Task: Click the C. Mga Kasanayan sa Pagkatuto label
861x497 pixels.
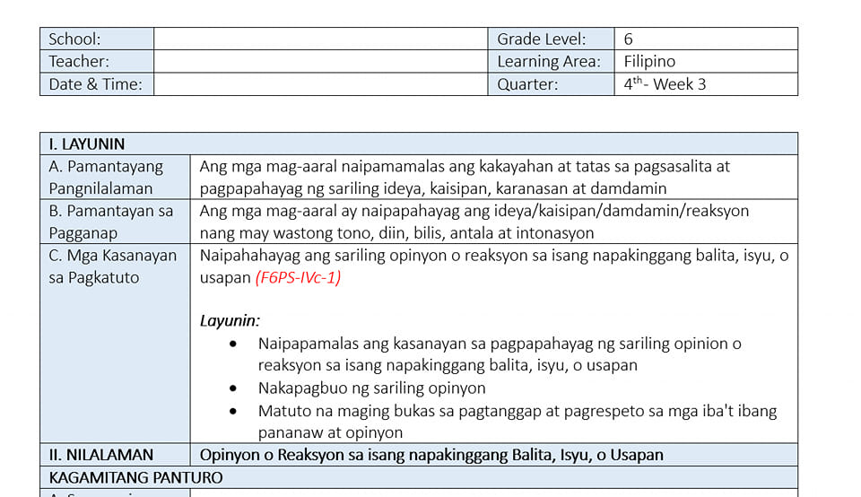Action: tap(113, 266)
